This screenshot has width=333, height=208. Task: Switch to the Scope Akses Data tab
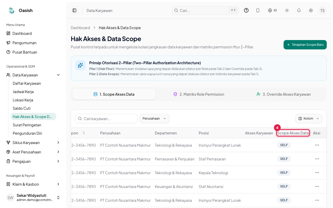click(114, 94)
